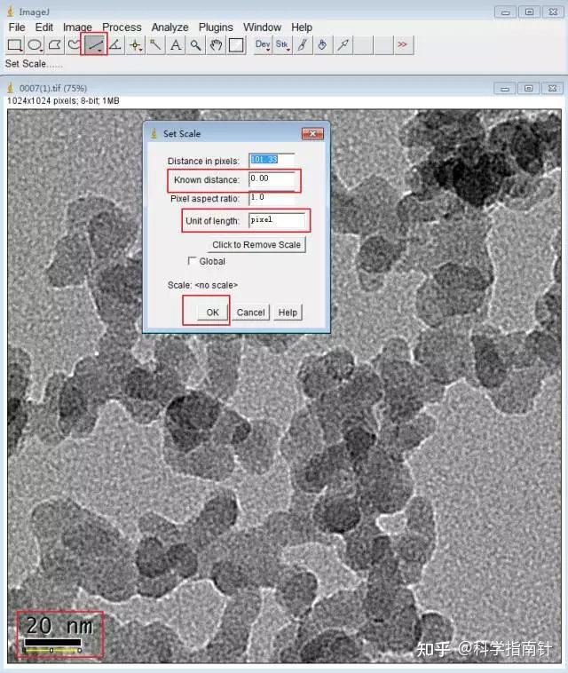This screenshot has width=568, height=673.
Task: Open Help in Set Scale dialog
Action: pos(288,313)
